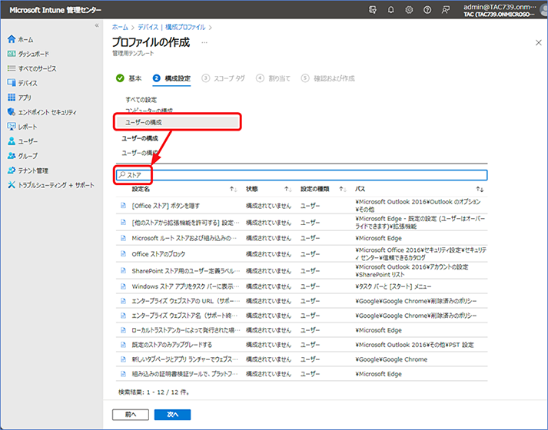Open the Groups (グループ) sidebar icon

(12, 156)
